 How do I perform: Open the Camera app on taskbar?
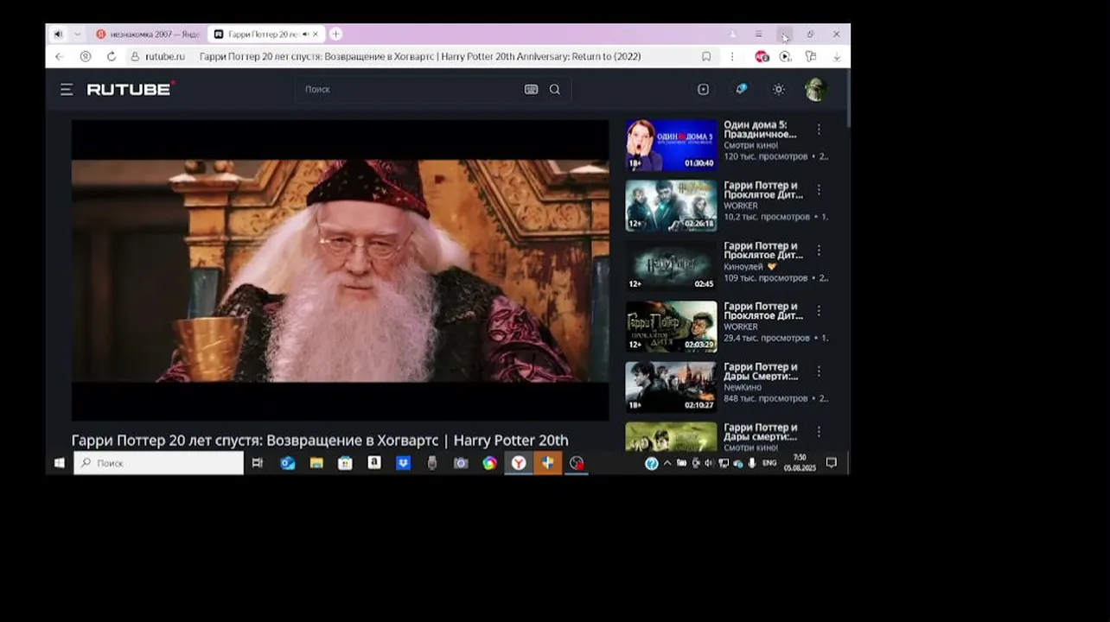(x=461, y=463)
